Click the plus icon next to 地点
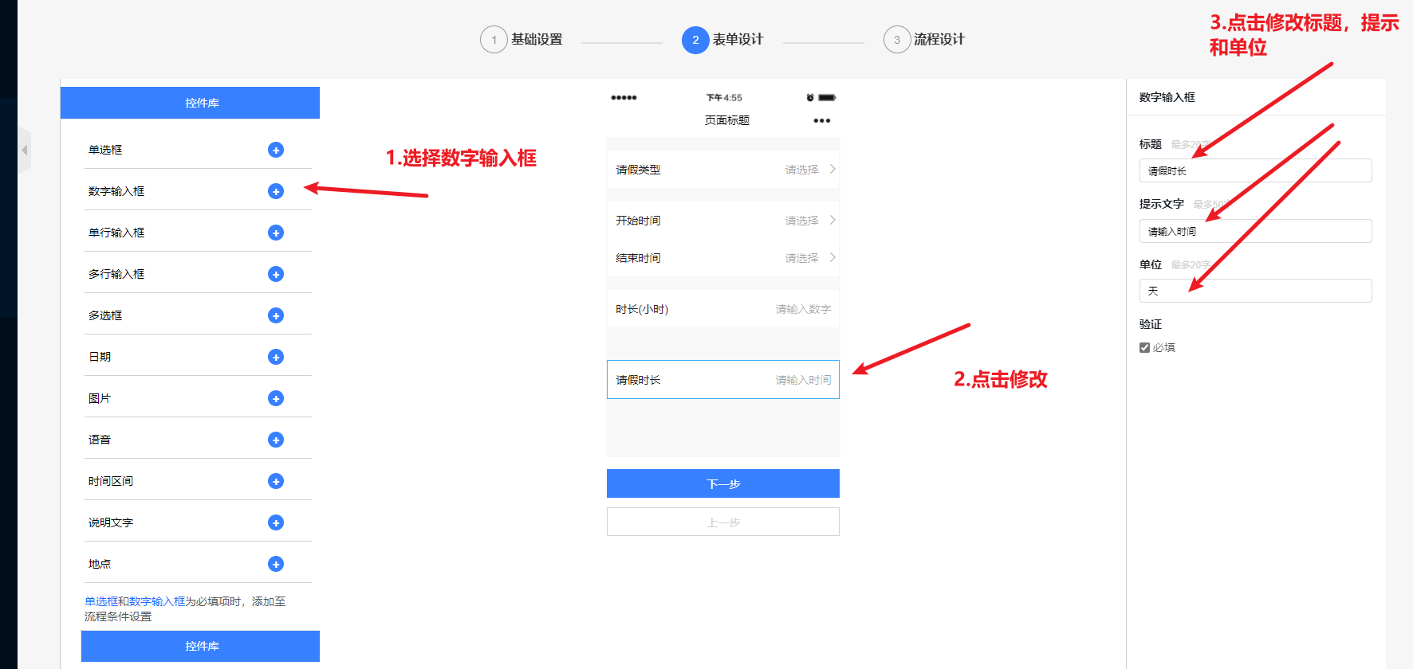Viewport: 1413px width, 669px height. click(x=276, y=564)
